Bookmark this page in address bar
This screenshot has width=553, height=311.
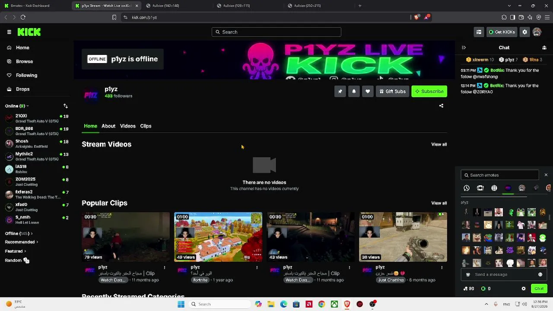pos(114,17)
